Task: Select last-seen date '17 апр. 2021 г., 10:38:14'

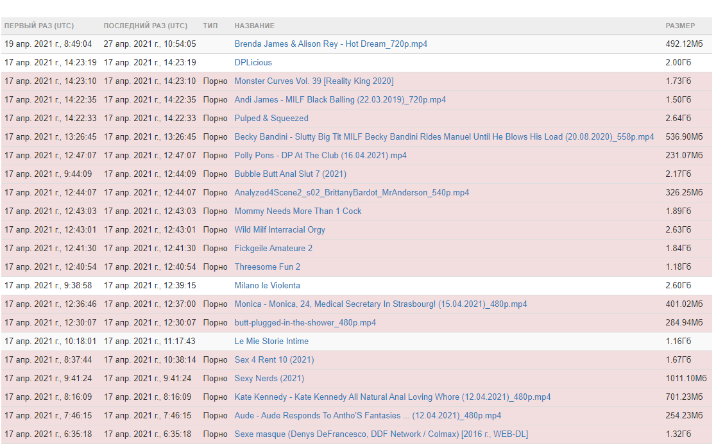Action: point(149,359)
